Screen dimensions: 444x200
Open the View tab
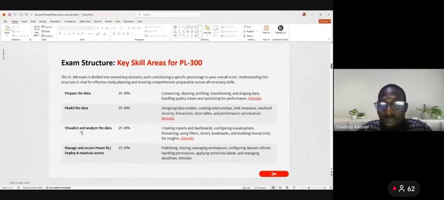pos(118,21)
